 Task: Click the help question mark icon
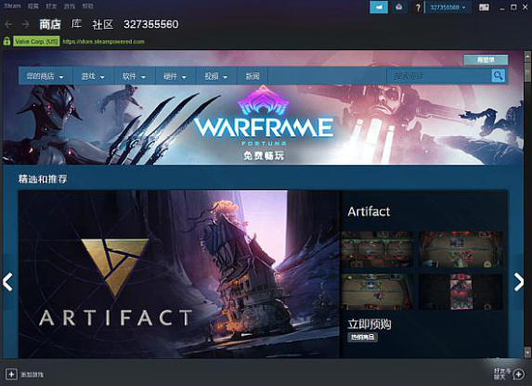(x=418, y=7)
